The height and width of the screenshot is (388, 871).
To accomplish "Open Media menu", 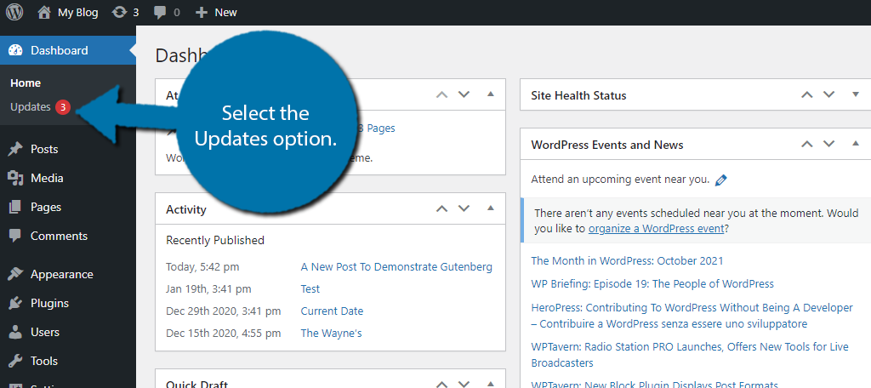I will click(47, 178).
